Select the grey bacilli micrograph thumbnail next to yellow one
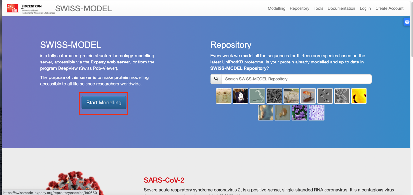The image size is (413, 195). (x=342, y=96)
